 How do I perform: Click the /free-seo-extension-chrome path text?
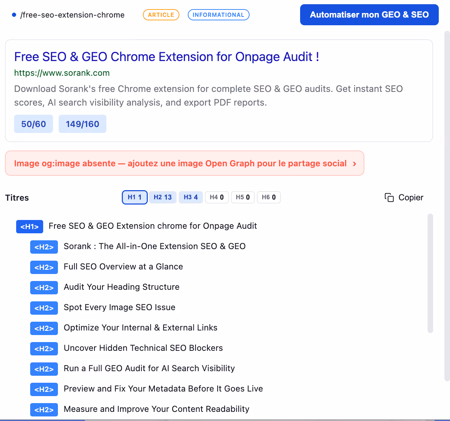[72, 15]
